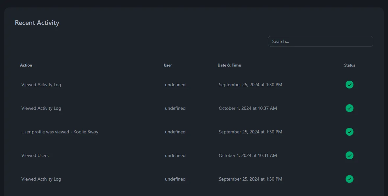The height and width of the screenshot is (196, 388).
Task: Sort by the Date & Time column header
Action: (x=229, y=65)
